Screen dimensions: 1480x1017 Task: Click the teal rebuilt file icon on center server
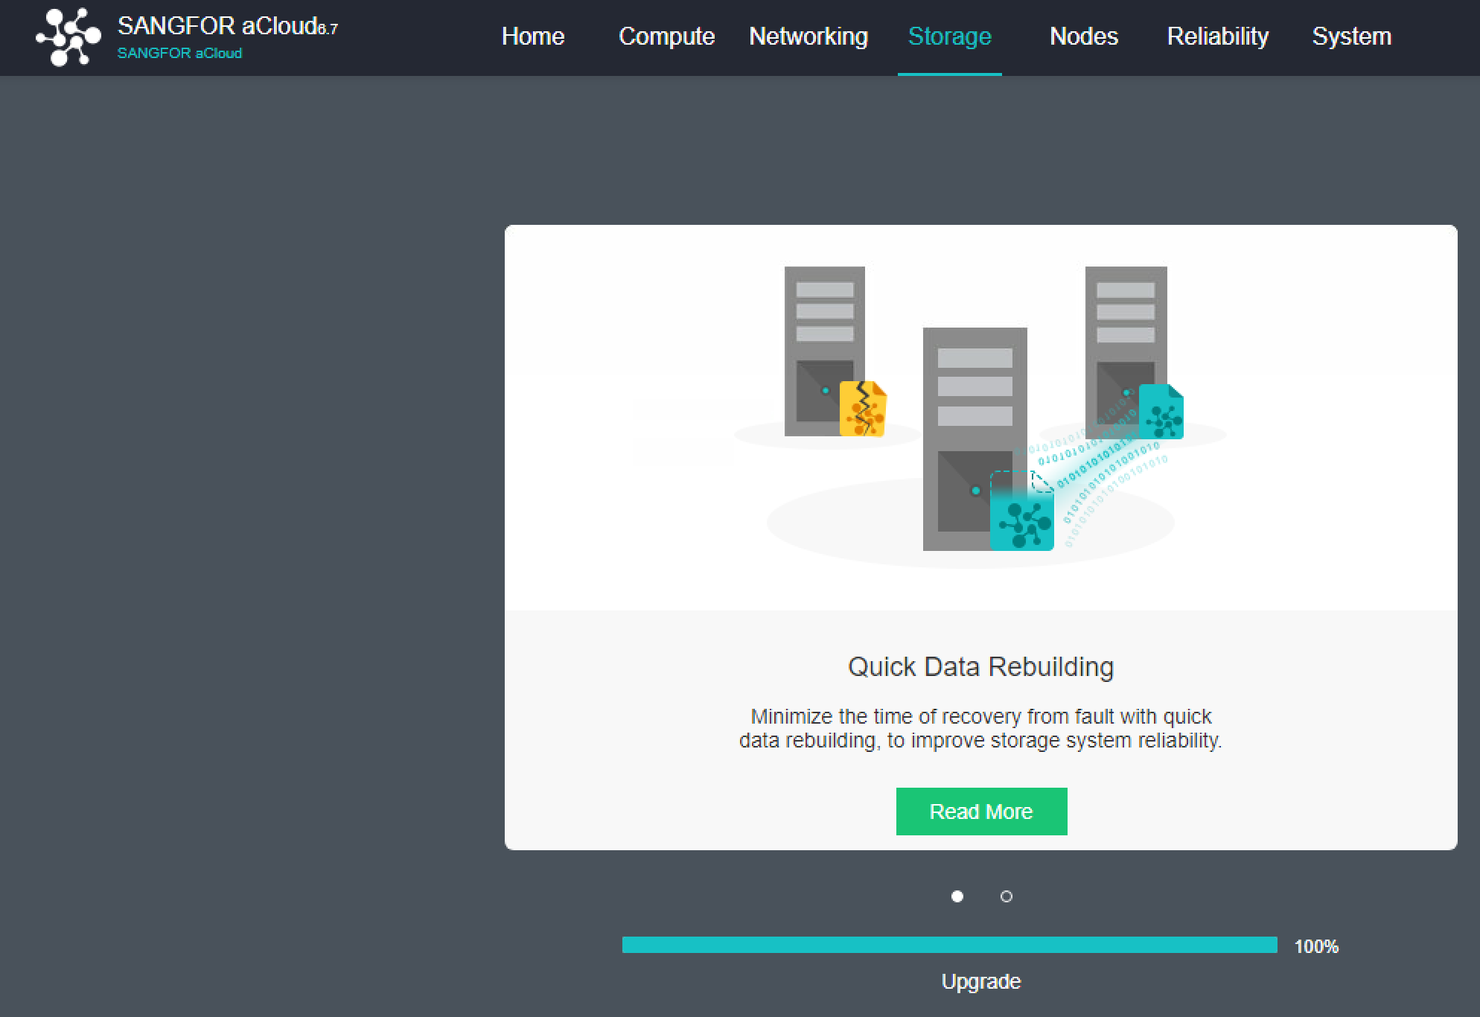tap(1021, 512)
